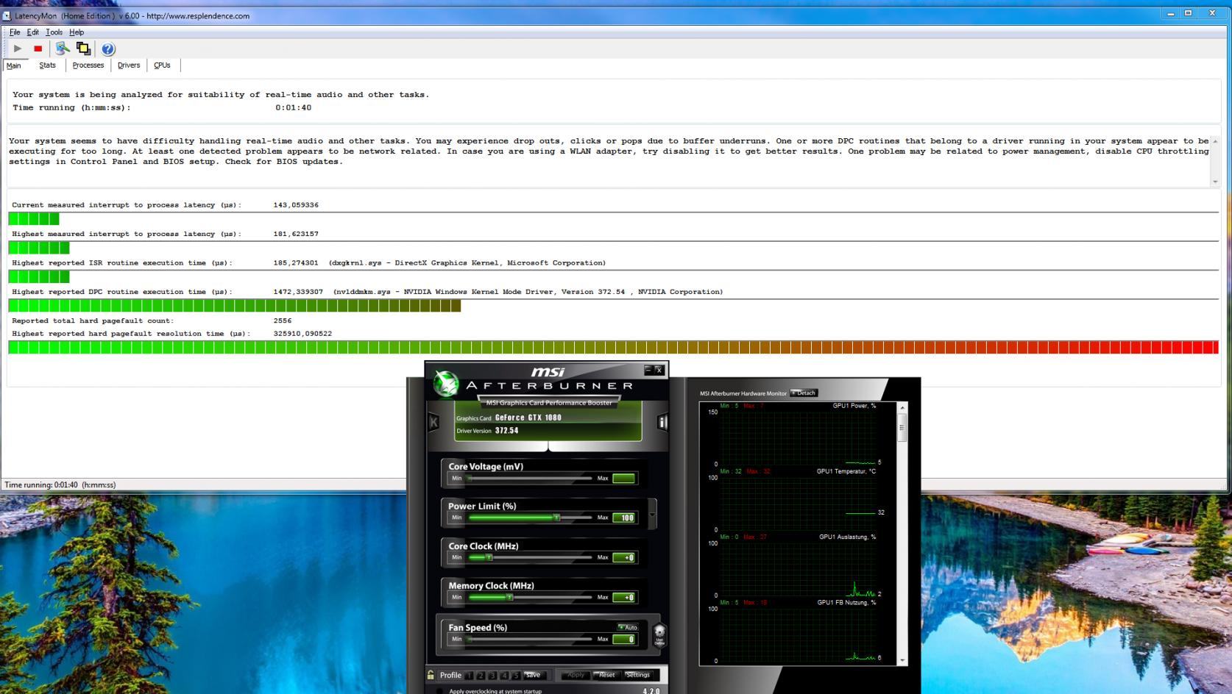The width and height of the screenshot is (1232, 694).
Task: Click the overlapping yellow squares toolbar icon
Action: point(83,49)
